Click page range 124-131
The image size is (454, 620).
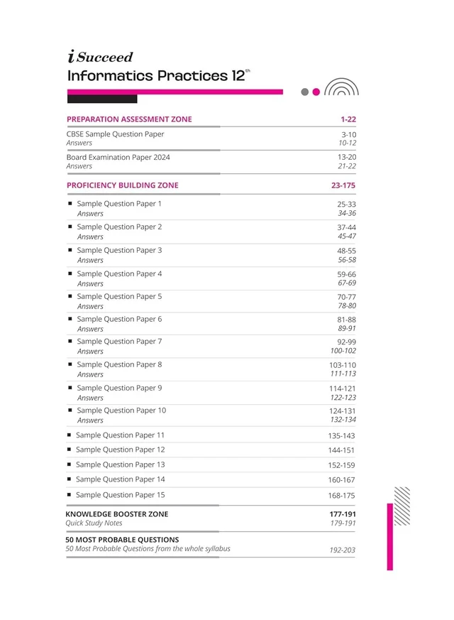[343, 410]
